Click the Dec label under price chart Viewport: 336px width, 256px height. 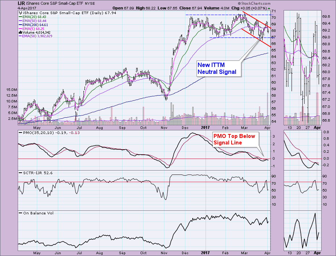(185, 127)
